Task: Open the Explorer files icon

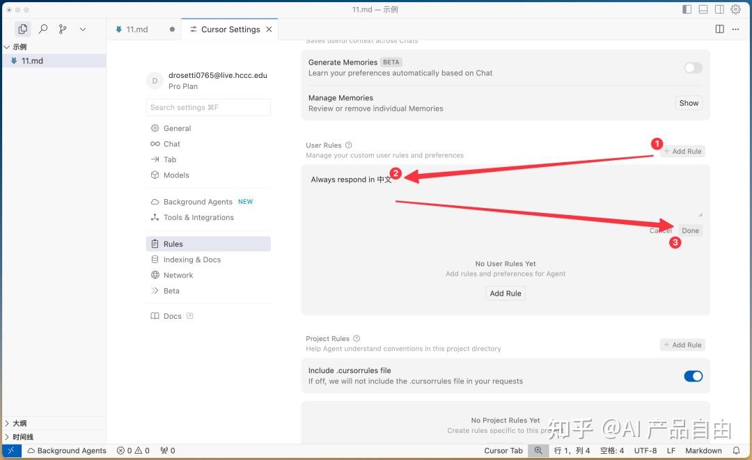Action: (22, 29)
